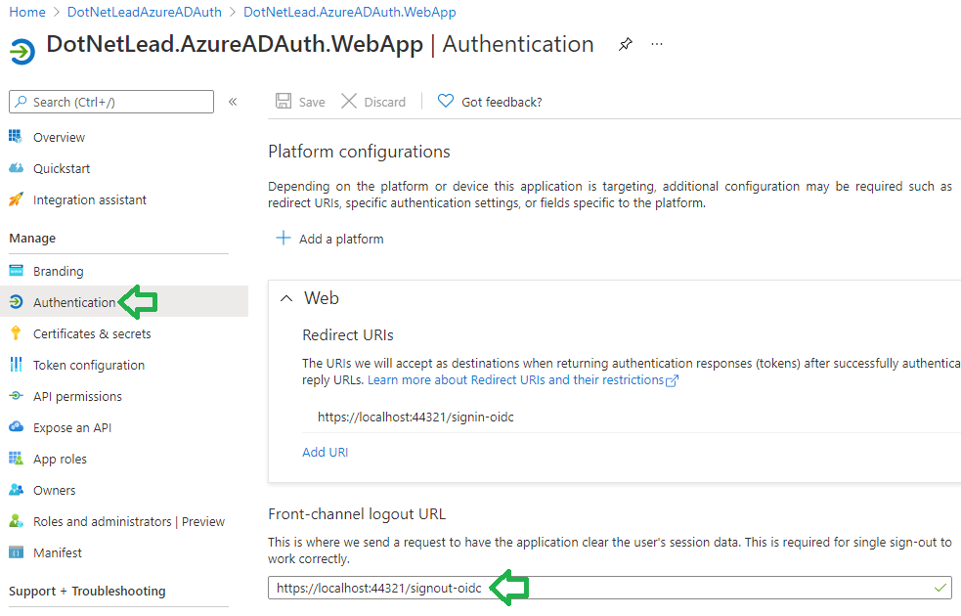The width and height of the screenshot is (961, 616).
Task: Click the Front-channel logout URL field
Action: click(x=610, y=588)
